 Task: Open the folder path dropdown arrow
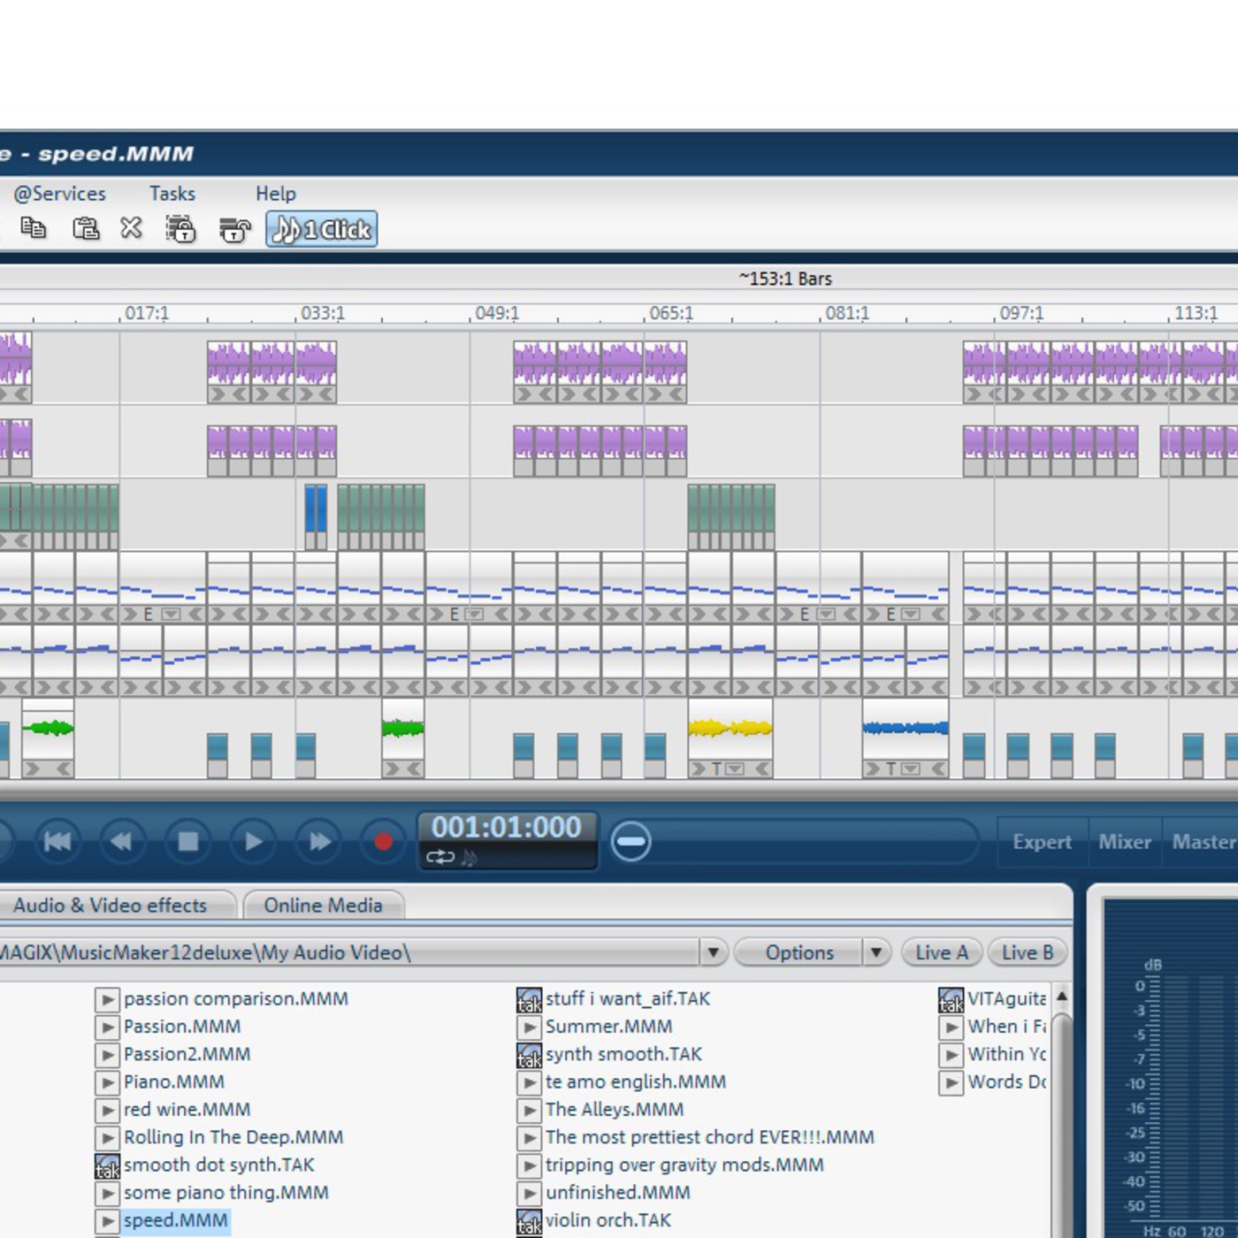click(x=713, y=952)
